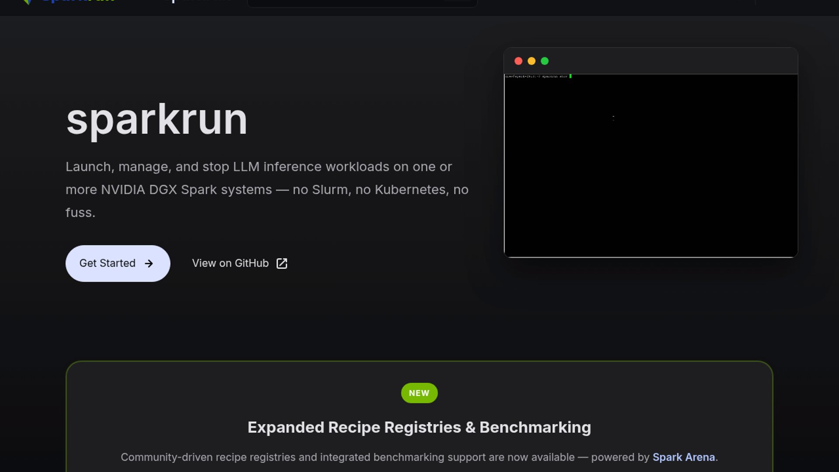Click the Expanded Recipe Registries & Benchmarking heading

pyautogui.click(x=419, y=427)
